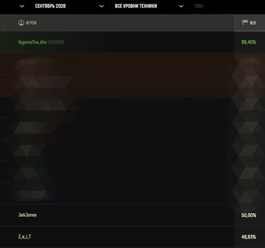Open the [KHVDV] clan tag link
Image resolution: width=265 pixels, height=248 pixels.
tap(56, 42)
